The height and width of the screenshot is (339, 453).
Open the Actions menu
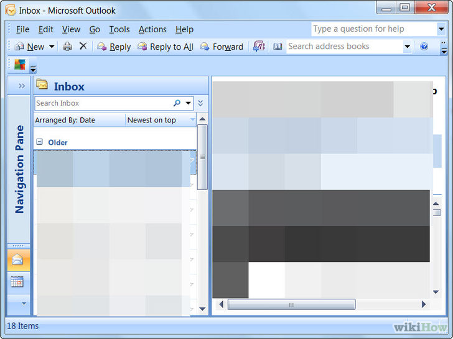point(152,29)
